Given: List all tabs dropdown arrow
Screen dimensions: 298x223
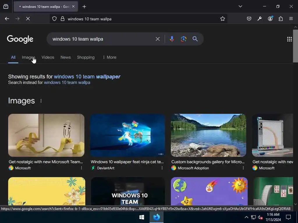Looking at the screenshot, I should coord(240,6).
